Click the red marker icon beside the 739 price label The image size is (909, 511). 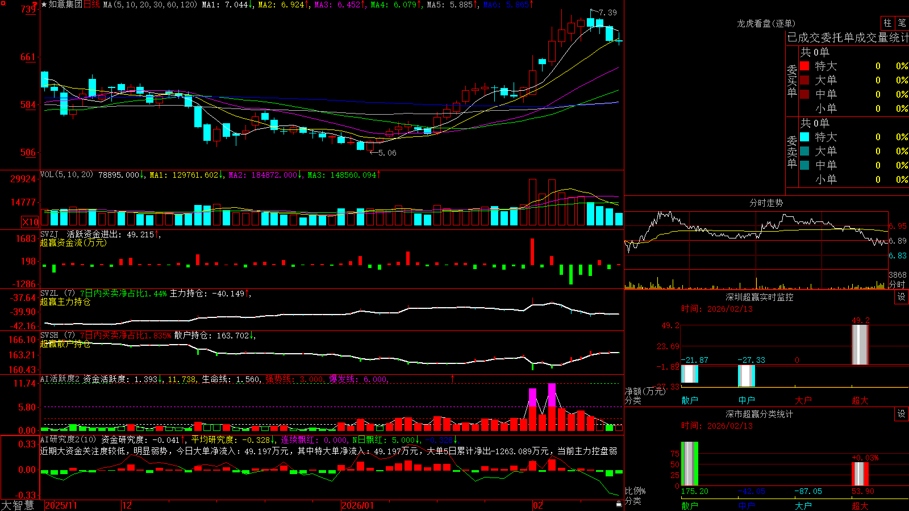(x=35, y=5)
